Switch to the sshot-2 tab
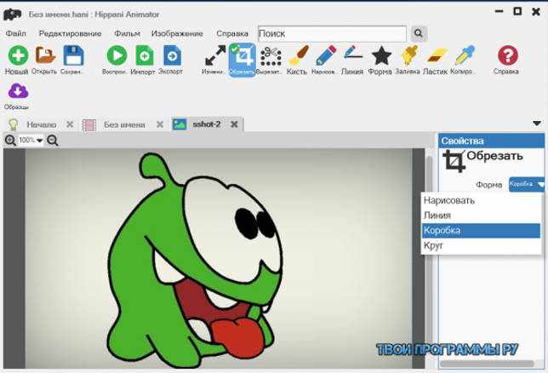The image size is (548, 373). click(207, 124)
